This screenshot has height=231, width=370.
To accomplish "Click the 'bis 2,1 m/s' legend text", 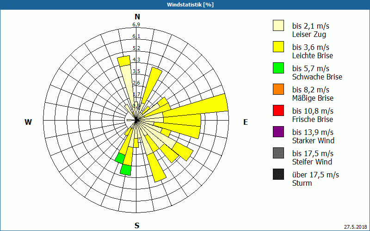I will 310,26.
